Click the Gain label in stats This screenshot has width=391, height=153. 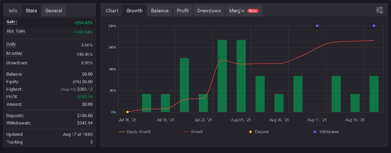12,22
